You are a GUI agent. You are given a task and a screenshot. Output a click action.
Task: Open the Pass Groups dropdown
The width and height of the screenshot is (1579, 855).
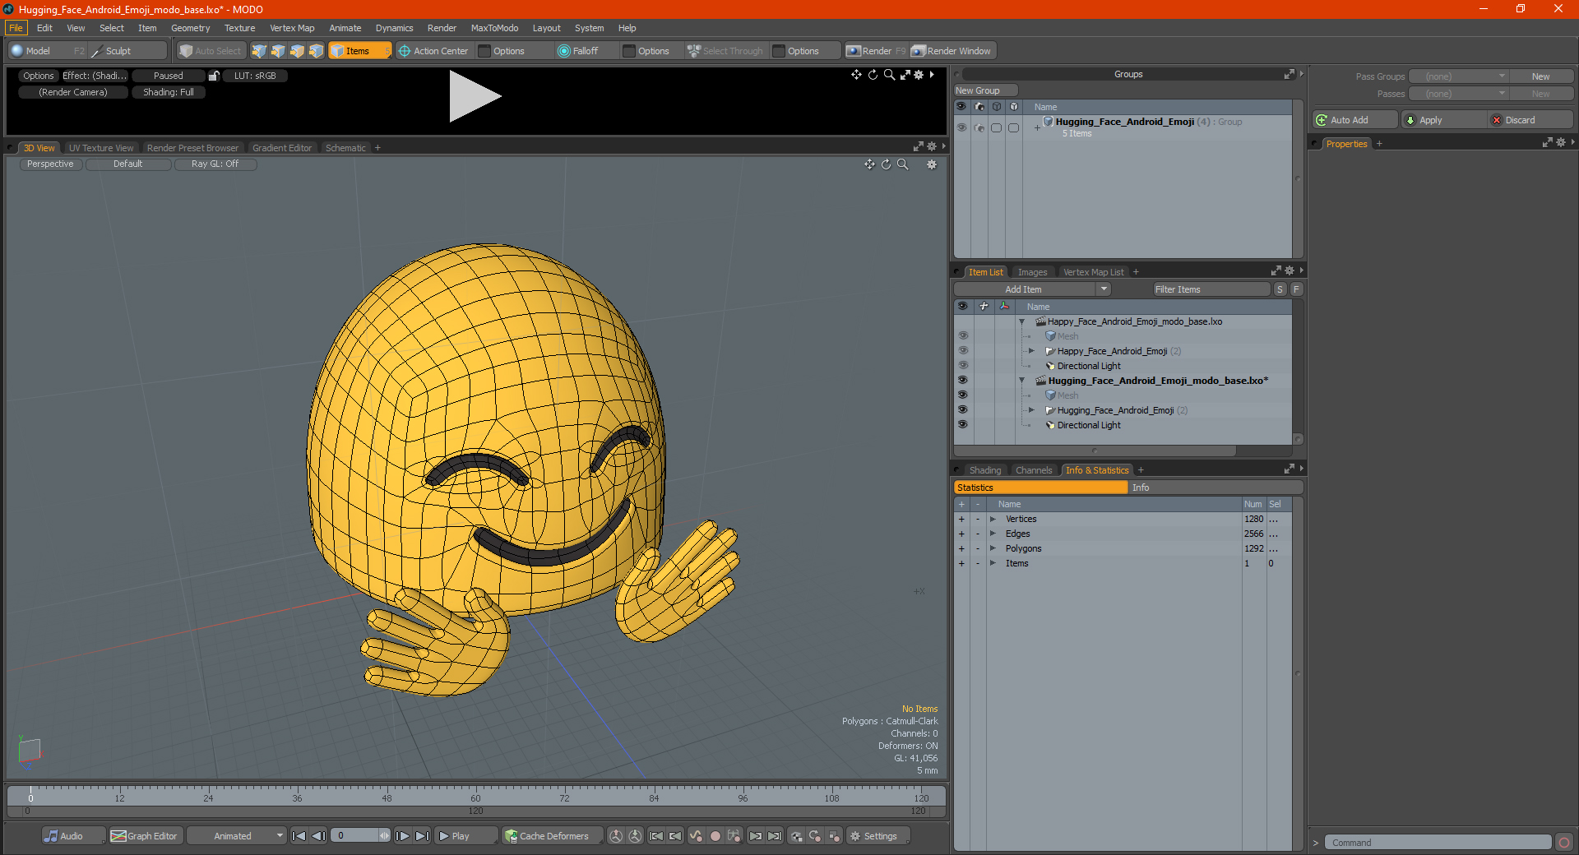pyautogui.click(x=1459, y=76)
